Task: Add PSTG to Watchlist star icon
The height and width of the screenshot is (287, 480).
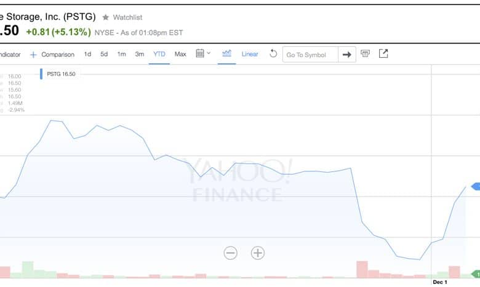Action: [106, 17]
